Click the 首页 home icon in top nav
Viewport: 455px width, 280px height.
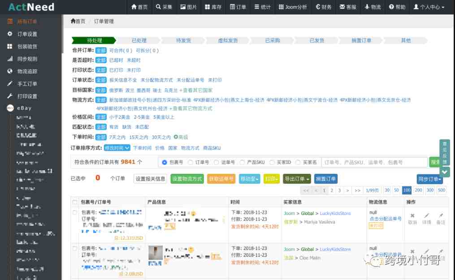[134, 7]
